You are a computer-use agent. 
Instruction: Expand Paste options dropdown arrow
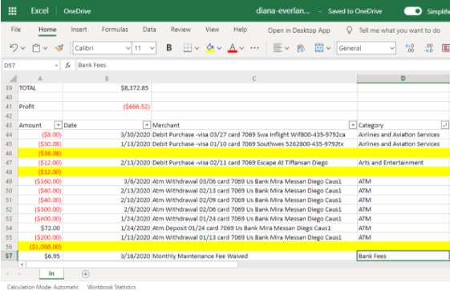point(46,48)
